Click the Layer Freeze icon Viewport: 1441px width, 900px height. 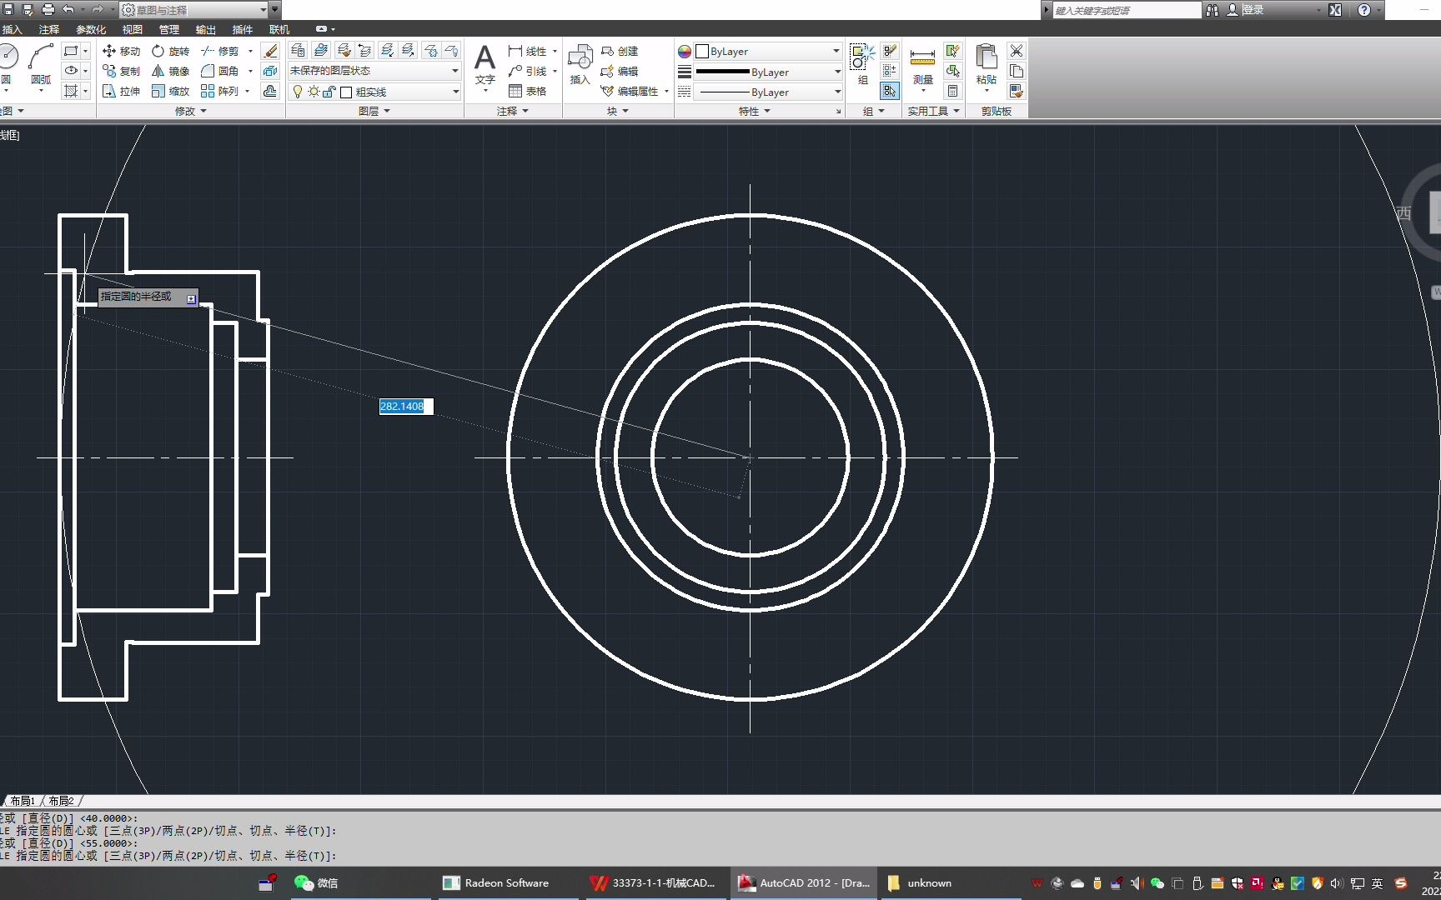coord(430,51)
